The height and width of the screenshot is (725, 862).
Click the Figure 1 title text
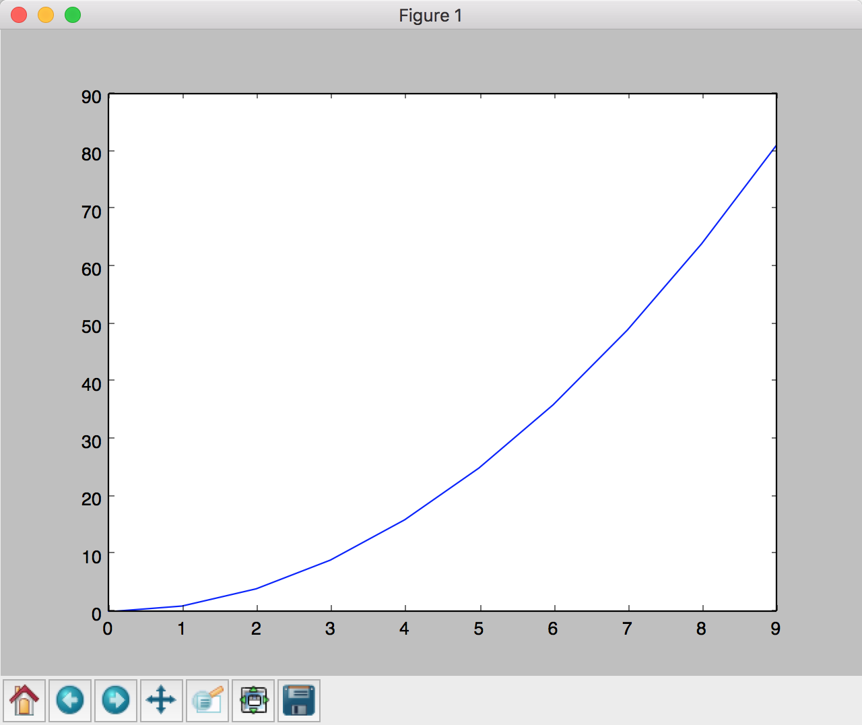tap(430, 15)
